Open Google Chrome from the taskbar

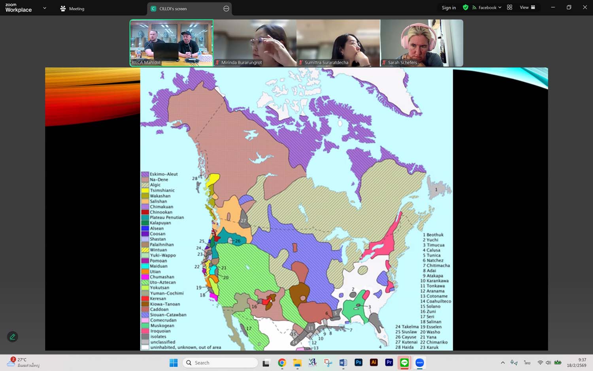282,362
